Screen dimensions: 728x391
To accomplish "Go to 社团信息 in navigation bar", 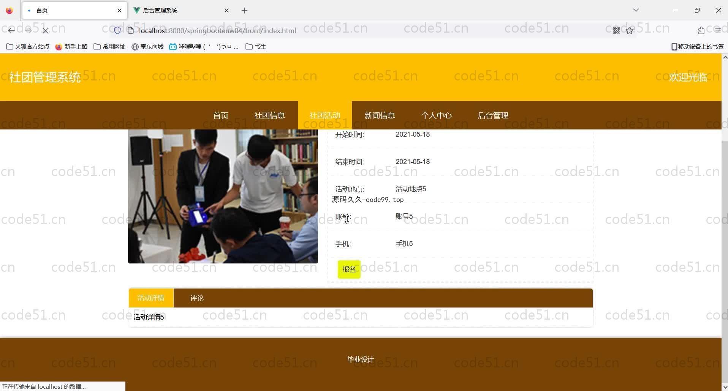I will click(269, 115).
